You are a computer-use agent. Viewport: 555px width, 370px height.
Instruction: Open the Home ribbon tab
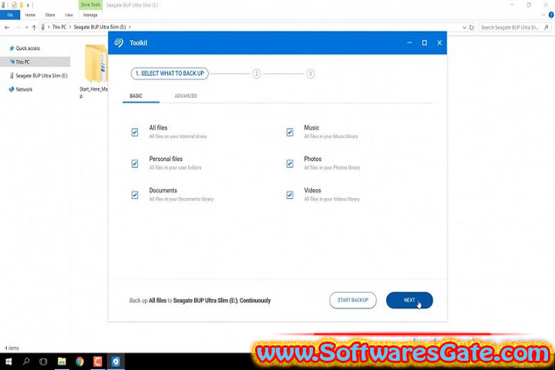click(x=30, y=15)
